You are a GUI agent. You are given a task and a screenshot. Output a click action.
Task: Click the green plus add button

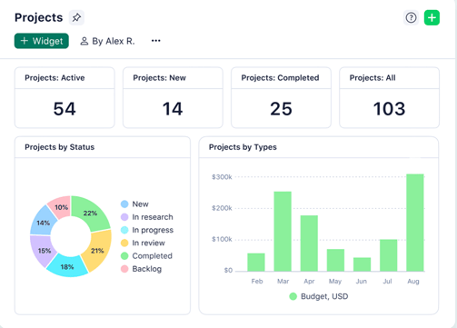click(x=432, y=17)
